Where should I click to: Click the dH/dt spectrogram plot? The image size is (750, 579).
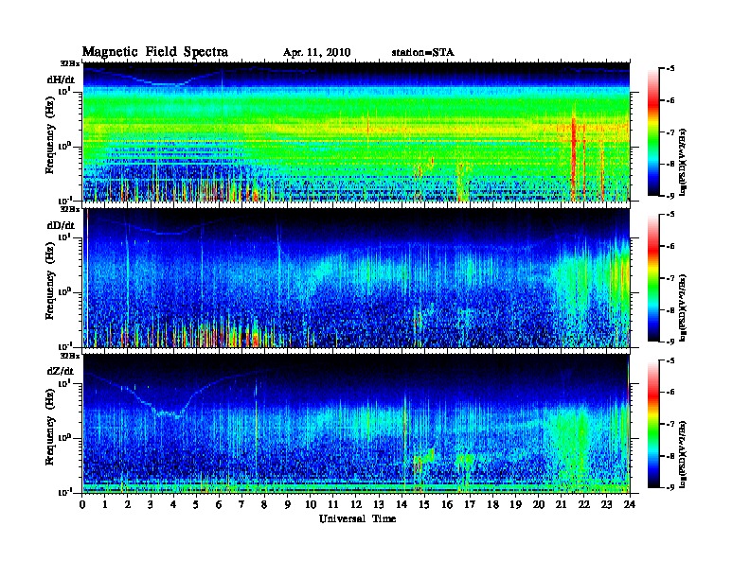(x=356, y=132)
